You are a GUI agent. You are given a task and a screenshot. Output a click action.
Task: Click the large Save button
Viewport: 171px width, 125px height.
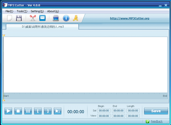click(x=156, y=111)
